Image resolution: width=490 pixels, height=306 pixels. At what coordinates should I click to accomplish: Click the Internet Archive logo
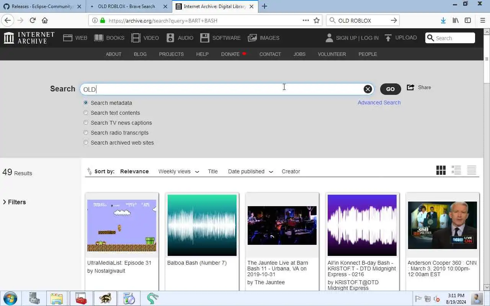pyautogui.click(x=29, y=38)
